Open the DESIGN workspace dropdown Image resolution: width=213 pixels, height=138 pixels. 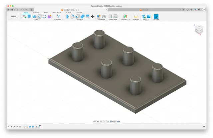tap(14, 16)
